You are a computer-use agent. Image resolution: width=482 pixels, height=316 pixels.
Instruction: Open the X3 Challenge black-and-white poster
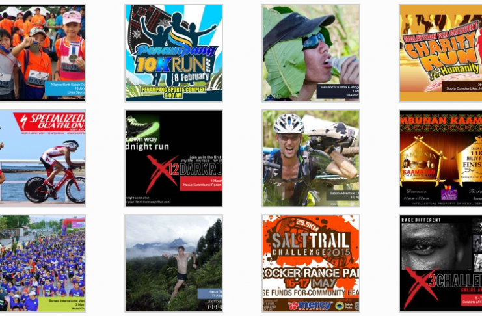point(440,263)
